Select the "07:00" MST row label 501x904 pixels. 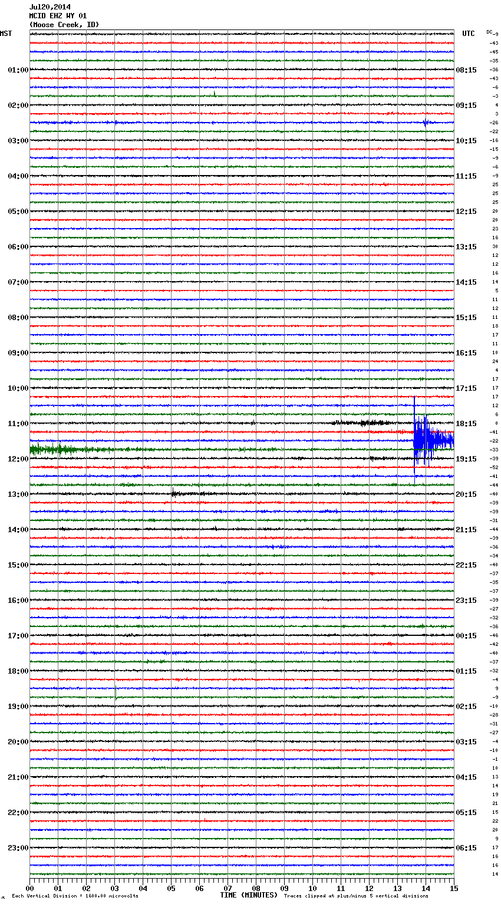point(18,282)
